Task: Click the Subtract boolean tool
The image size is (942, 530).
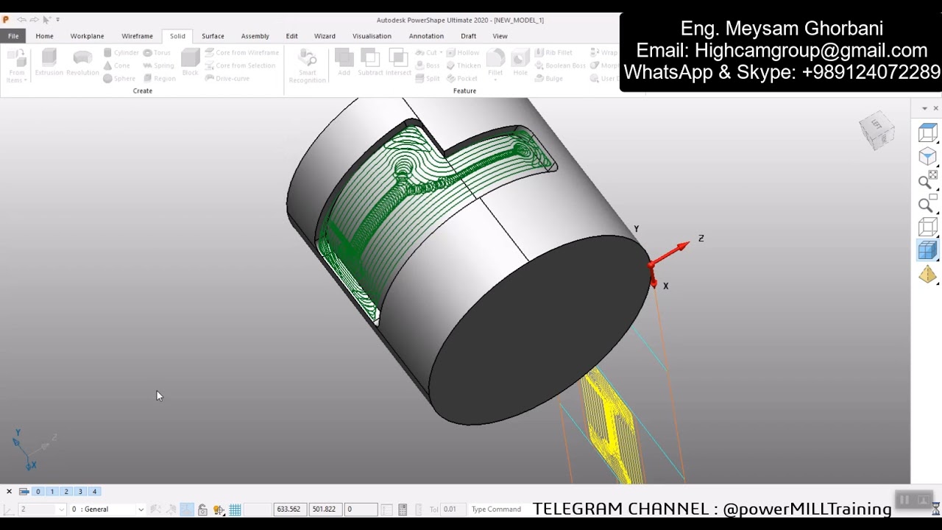Action: click(x=370, y=63)
